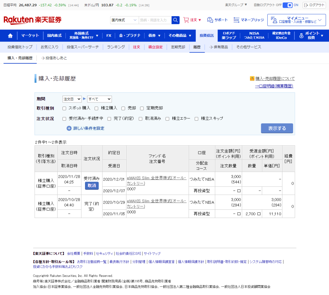Open the Money Bridge bank icon
The width and height of the screenshot is (329, 295).
[x=236, y=20]
